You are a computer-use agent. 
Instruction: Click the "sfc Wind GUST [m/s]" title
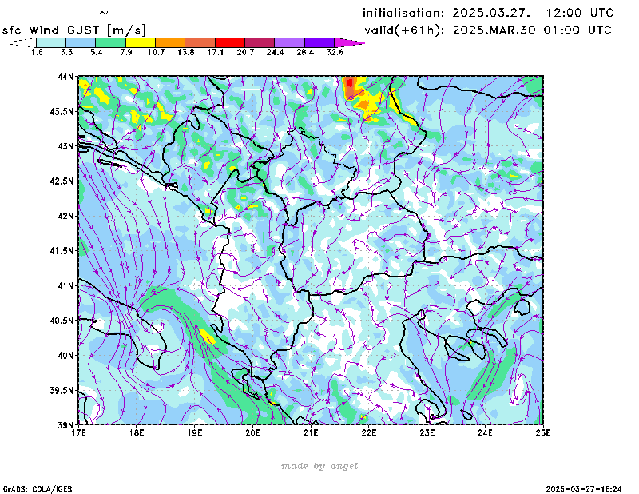[x=75, y=30]
